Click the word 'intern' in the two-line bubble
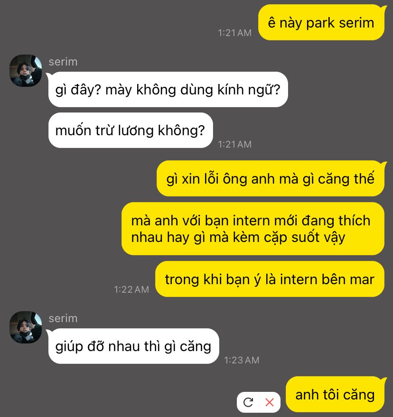This screenshot has width=393, height=417. click(x=251, y=221)
